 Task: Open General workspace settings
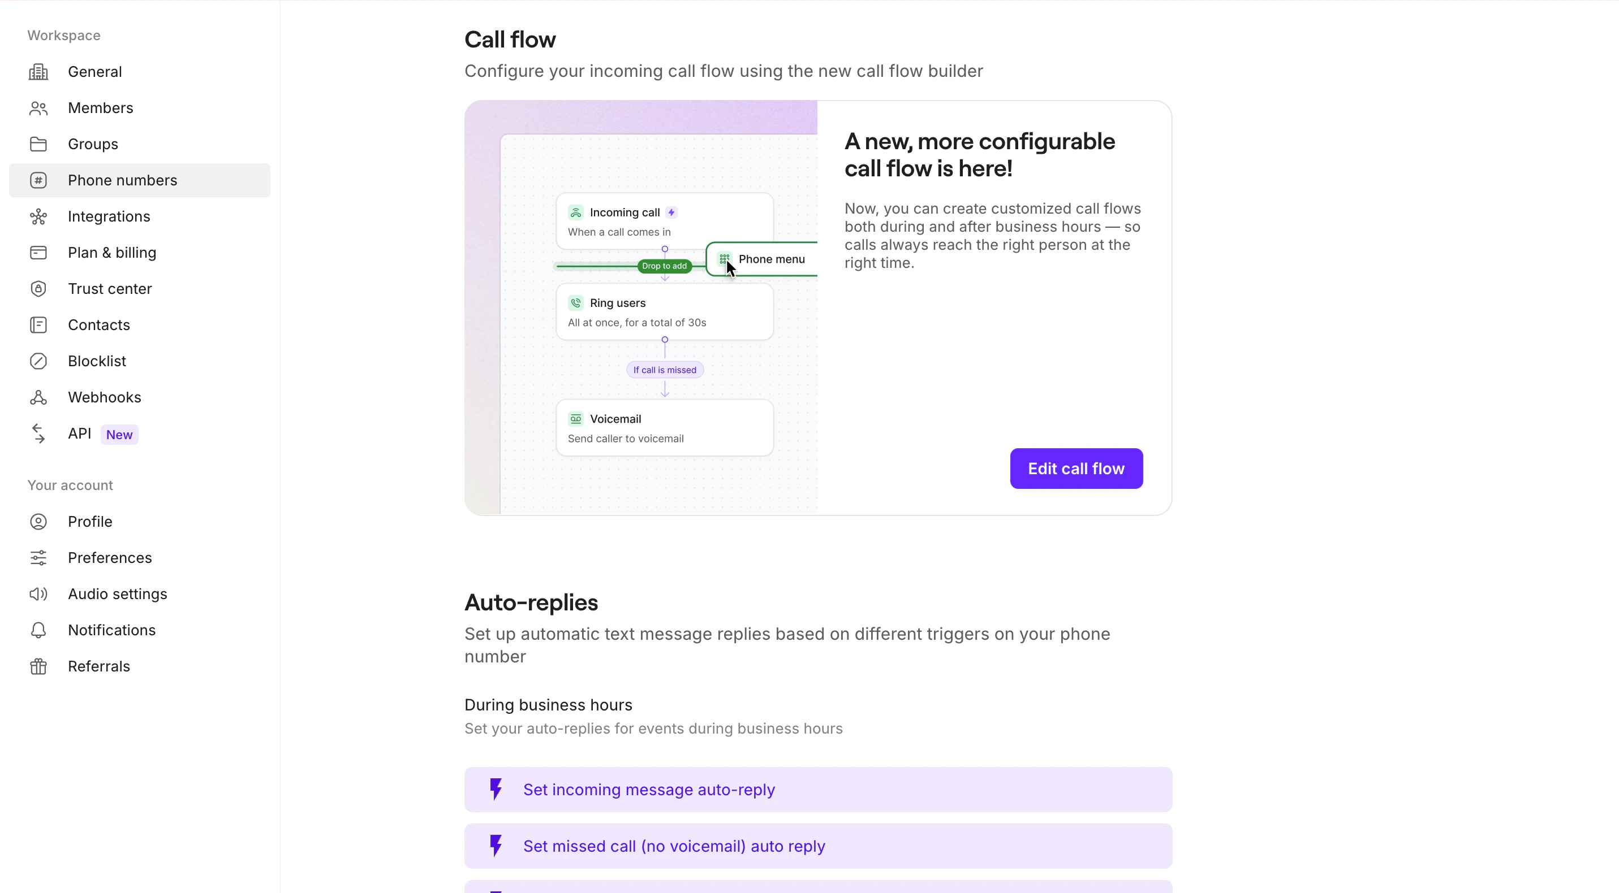pos(95,72)
